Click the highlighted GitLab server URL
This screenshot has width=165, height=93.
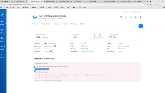point(42,69)
